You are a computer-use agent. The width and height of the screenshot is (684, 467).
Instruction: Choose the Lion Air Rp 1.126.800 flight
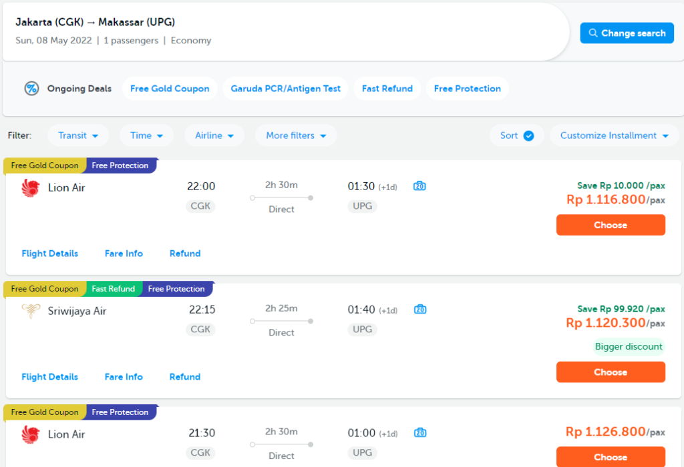coord(611,456)
